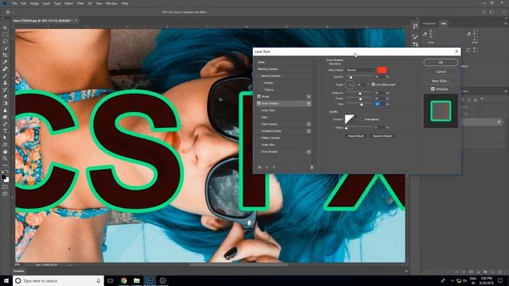Add another Gradient Overlay with its plus button
The height and width of the screenshot is (286, 509).
(x=309, y=131)
